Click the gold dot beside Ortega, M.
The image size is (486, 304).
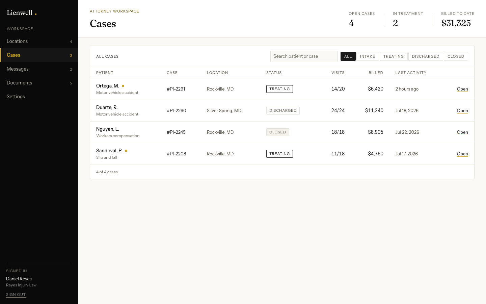click(x=123, y=86)
